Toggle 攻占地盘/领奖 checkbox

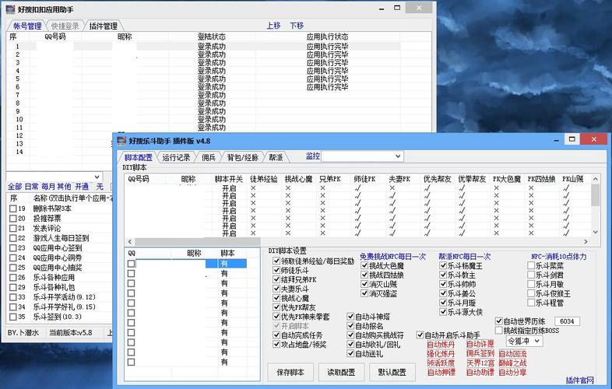(x=276, y=344)
